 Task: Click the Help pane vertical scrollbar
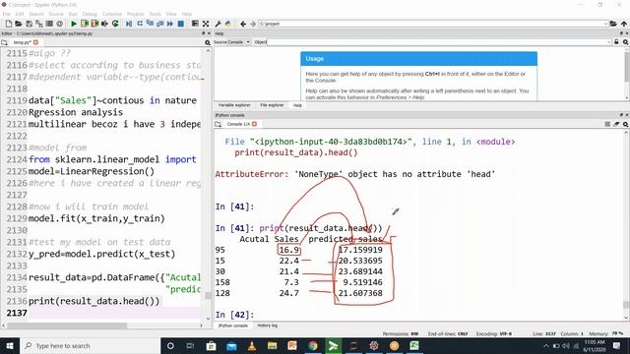click(627, 67)
